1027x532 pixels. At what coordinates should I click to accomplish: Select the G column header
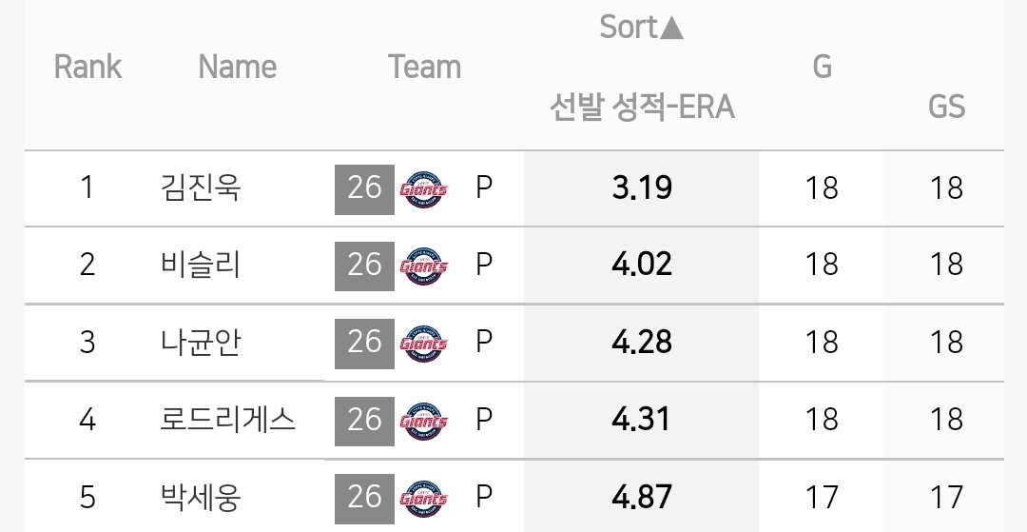[822, 67]
